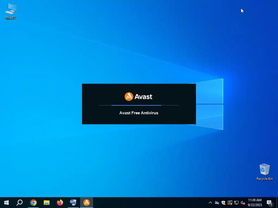The height and width of the screenshot is (208, 278).
Task: Open File Explorer from taskbar
Action: coord(47,203)
